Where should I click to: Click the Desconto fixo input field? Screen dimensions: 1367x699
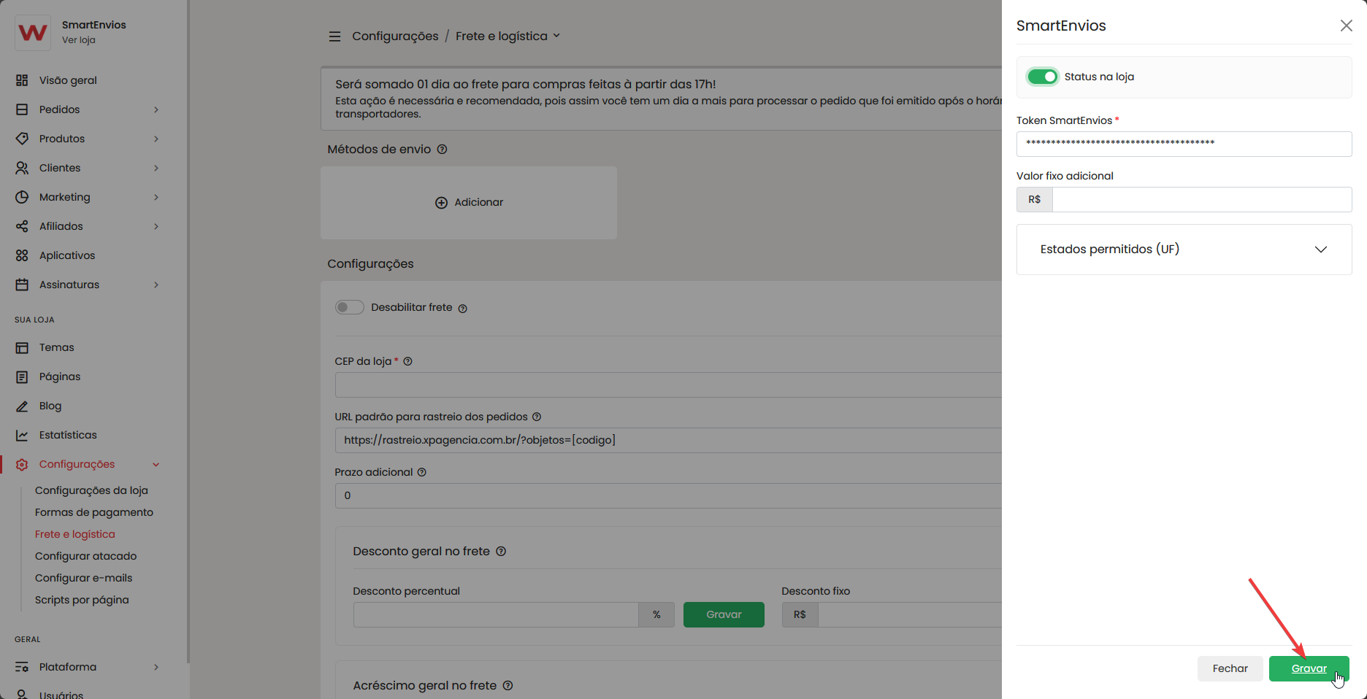click(910, 614)
